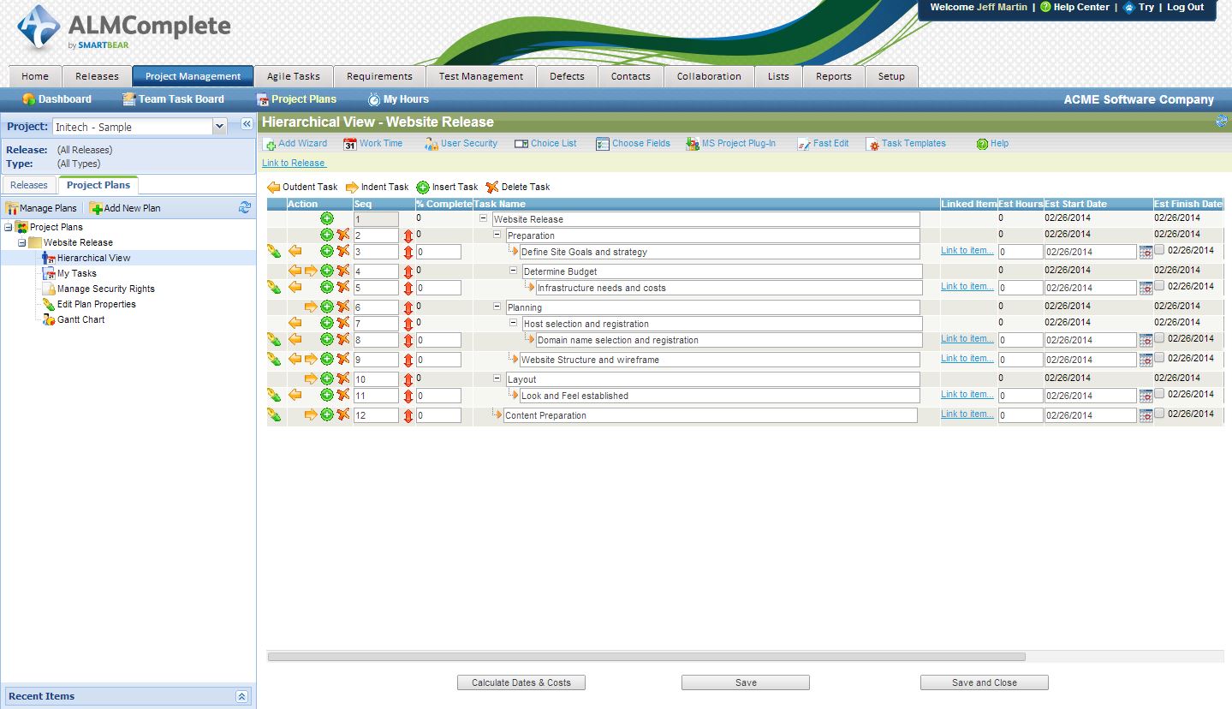Switch to Releases tab in left panel
1232x709 pixels.
[29, 185]
